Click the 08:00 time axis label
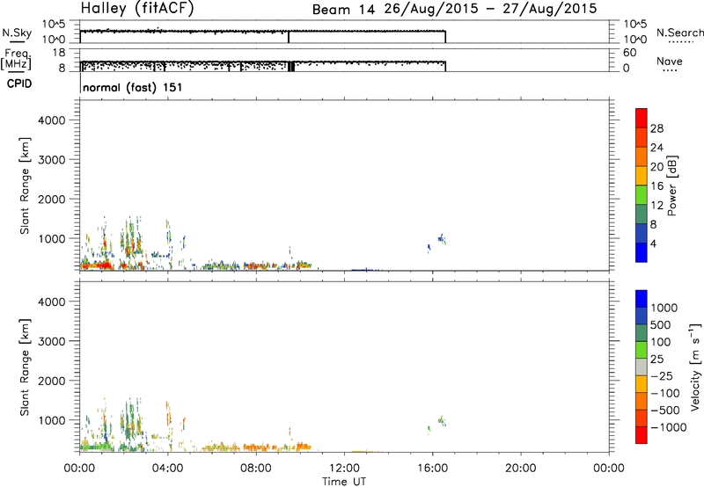This screenshot has height=487, width=704. 256,469
